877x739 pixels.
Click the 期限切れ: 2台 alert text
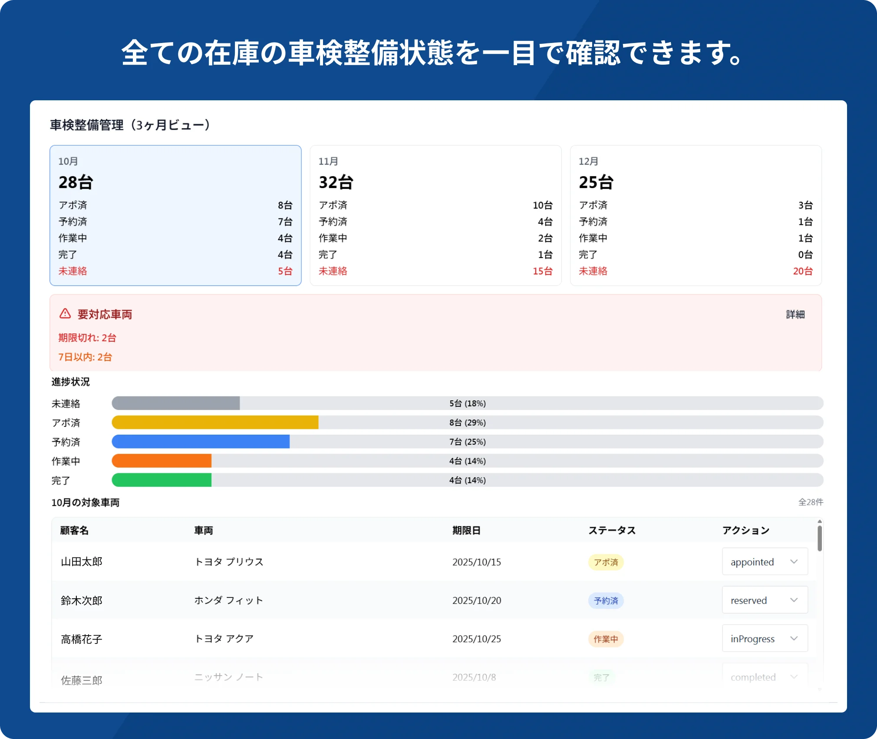87,338
